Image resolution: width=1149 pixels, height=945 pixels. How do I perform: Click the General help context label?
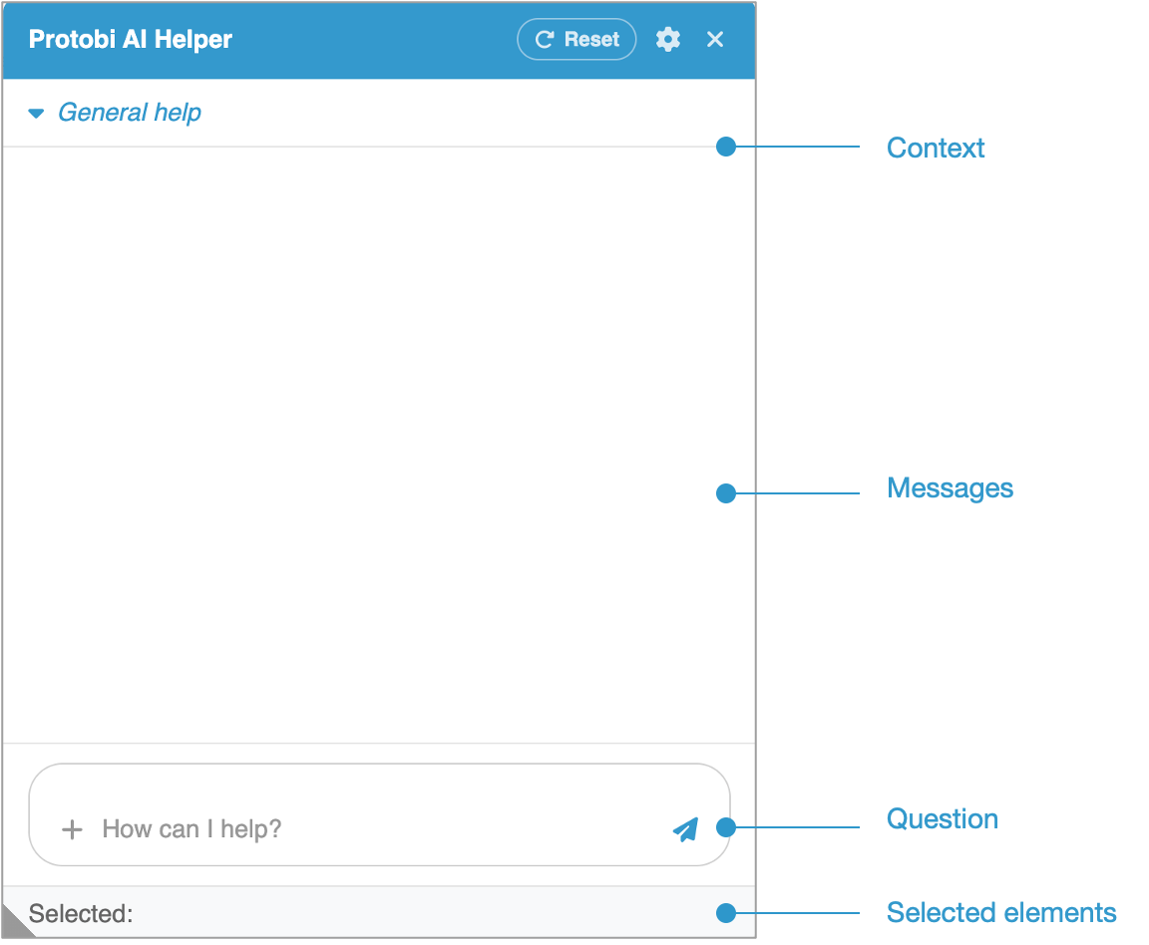click(x=130, y=113)
